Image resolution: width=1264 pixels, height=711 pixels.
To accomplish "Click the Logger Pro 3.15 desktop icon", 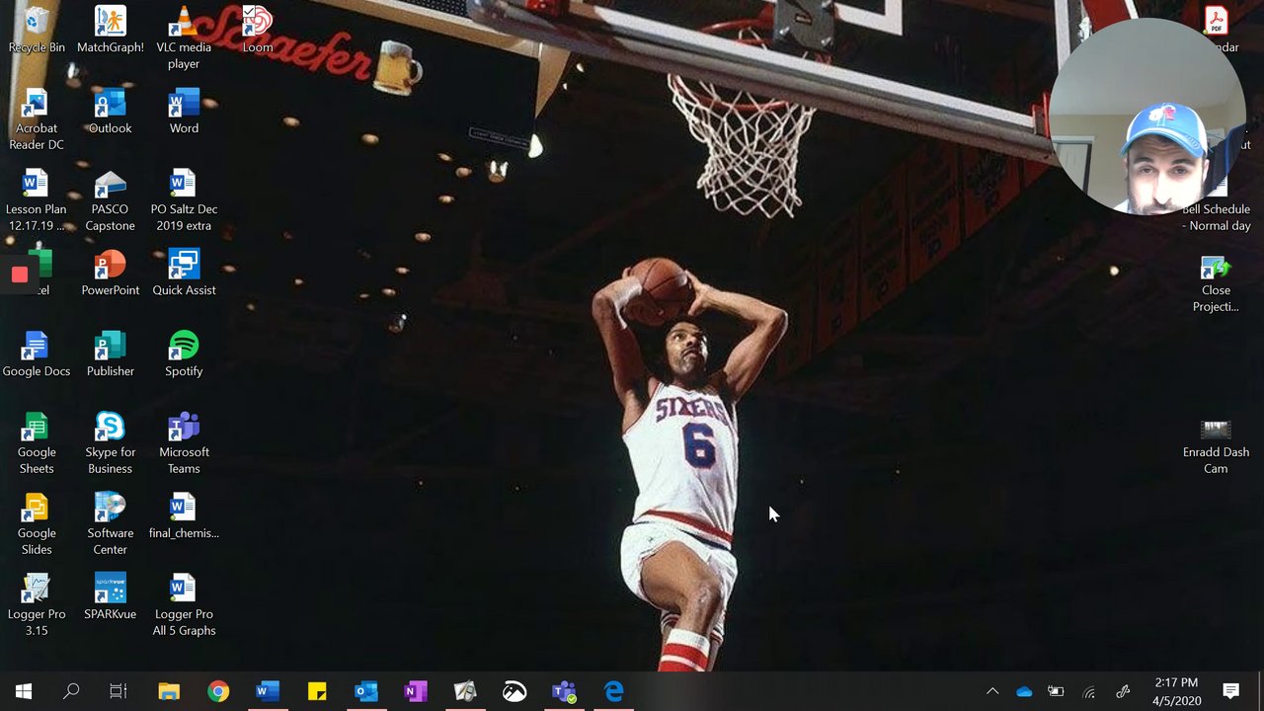I will pyautogui.click(x=37, y=604).
